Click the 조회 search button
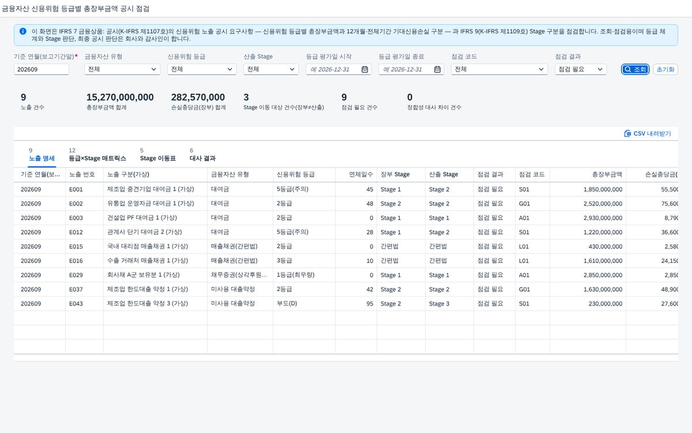The width and height of the screenshot is (692, 433). 635,69
